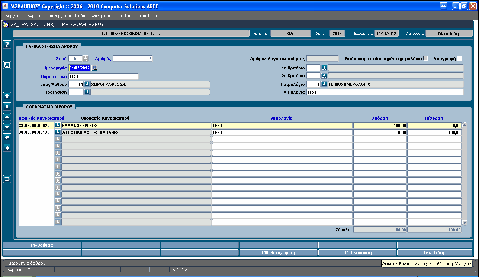Viewport: 479px width, 277px height.
Task: Click the right-arrow sidebar icon
Action: point(7,148)
